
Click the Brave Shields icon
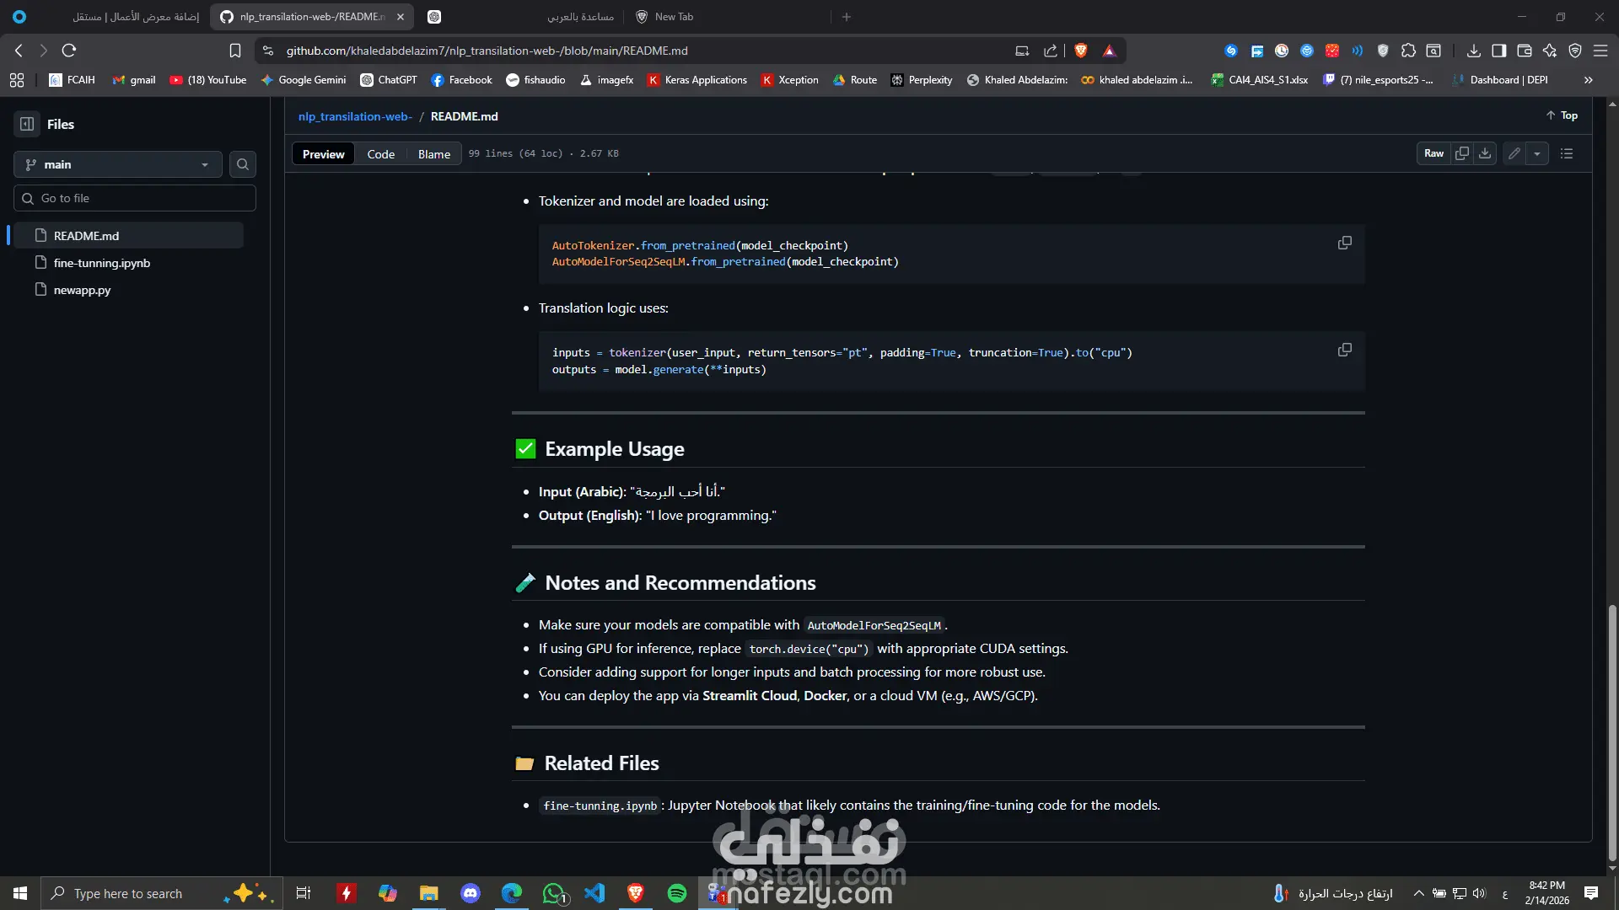[x=1080, y=51]
